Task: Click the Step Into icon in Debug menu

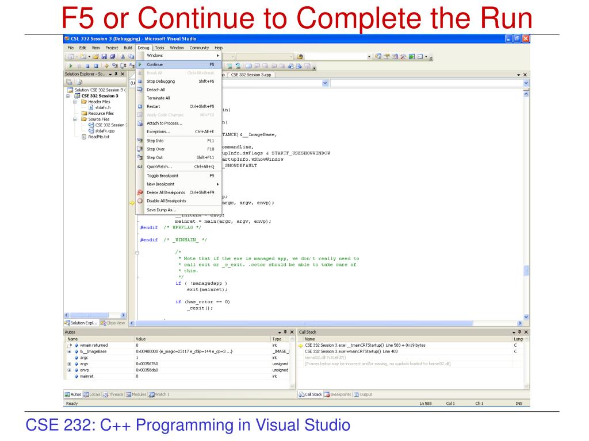Action: coord(140,141)
